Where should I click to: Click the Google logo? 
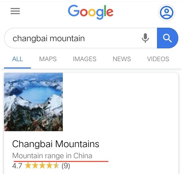pyautogui.click(x=91, y=12)
